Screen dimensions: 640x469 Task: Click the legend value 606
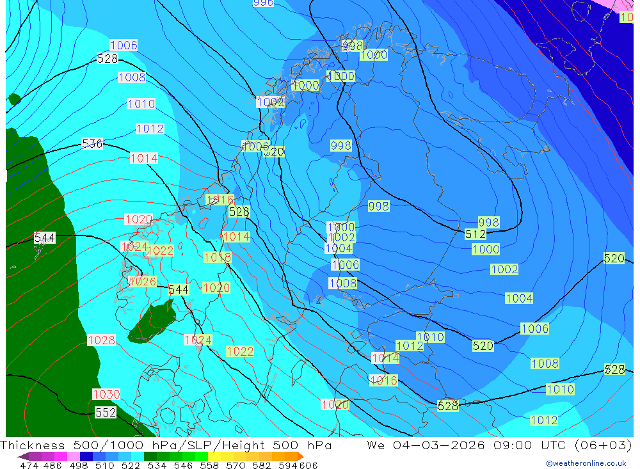pyautogui.click(x=308, y=465)
